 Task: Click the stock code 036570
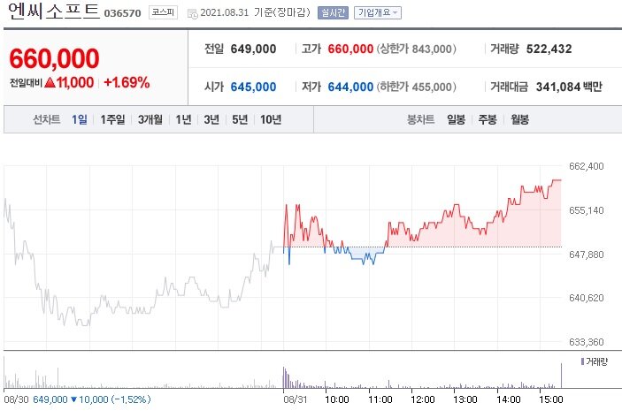coord(122,14)
